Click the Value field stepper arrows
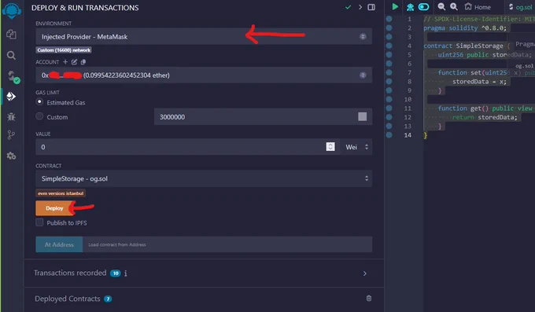The width and height of the screenshot is (535, 312). click(330, 147)
